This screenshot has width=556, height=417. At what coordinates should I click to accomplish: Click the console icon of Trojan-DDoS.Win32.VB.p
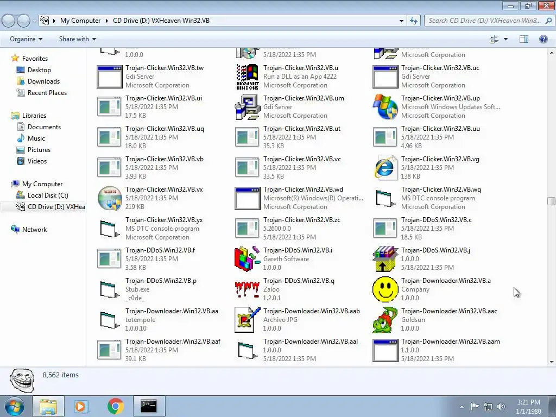[x=110, y=290]
